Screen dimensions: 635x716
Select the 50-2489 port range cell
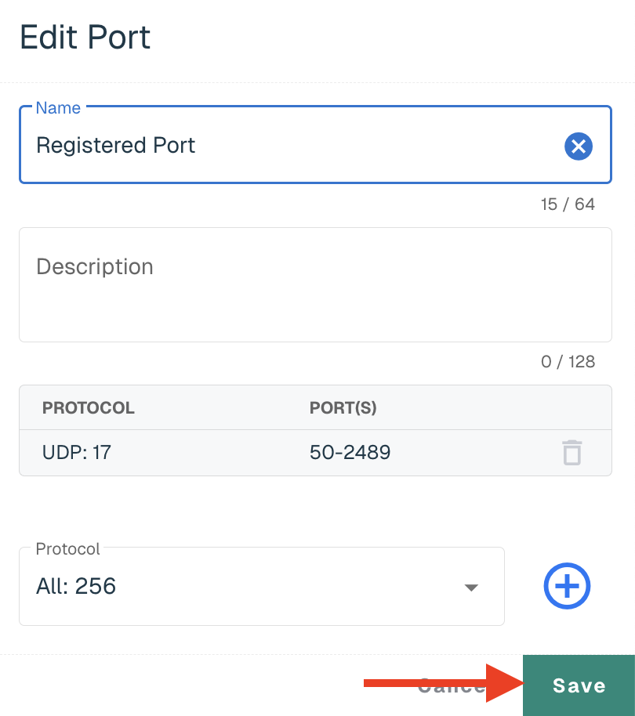350,453
